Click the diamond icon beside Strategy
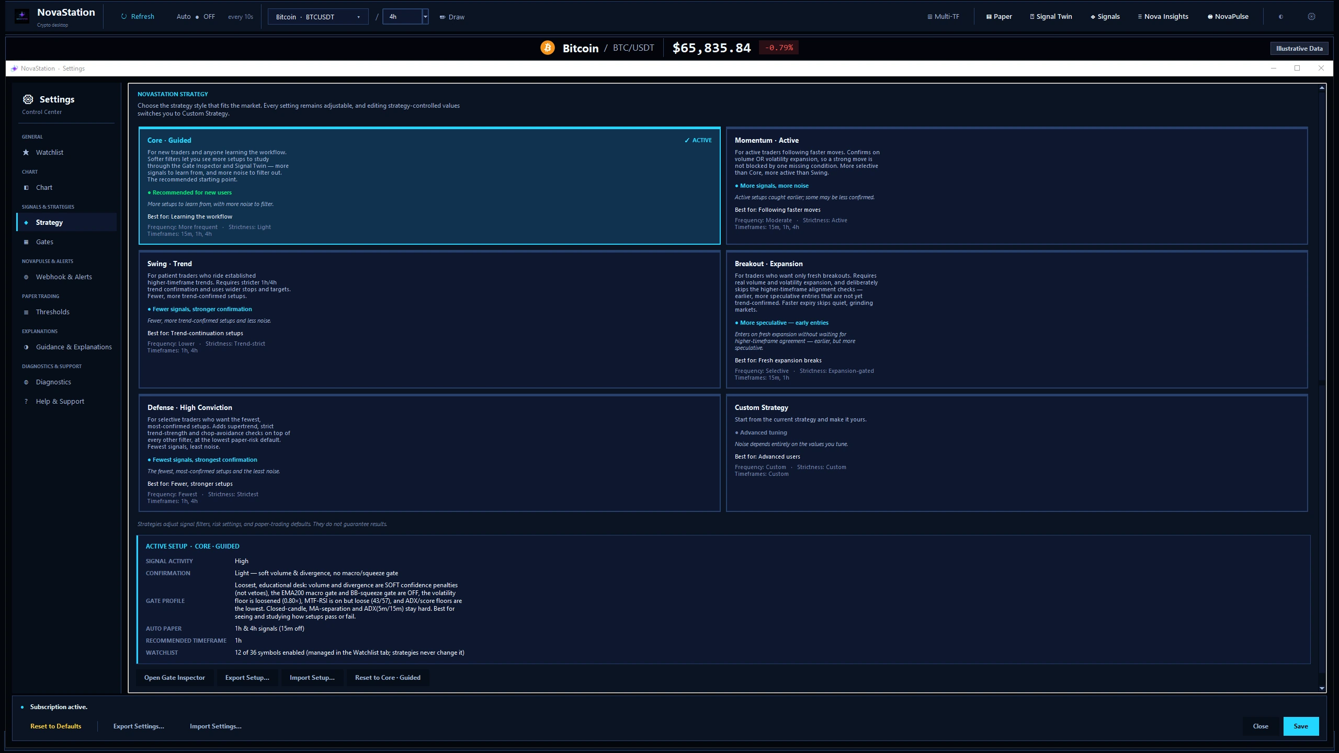The image size is (1339, 753). pyautogui.click(x=26, y=222)
